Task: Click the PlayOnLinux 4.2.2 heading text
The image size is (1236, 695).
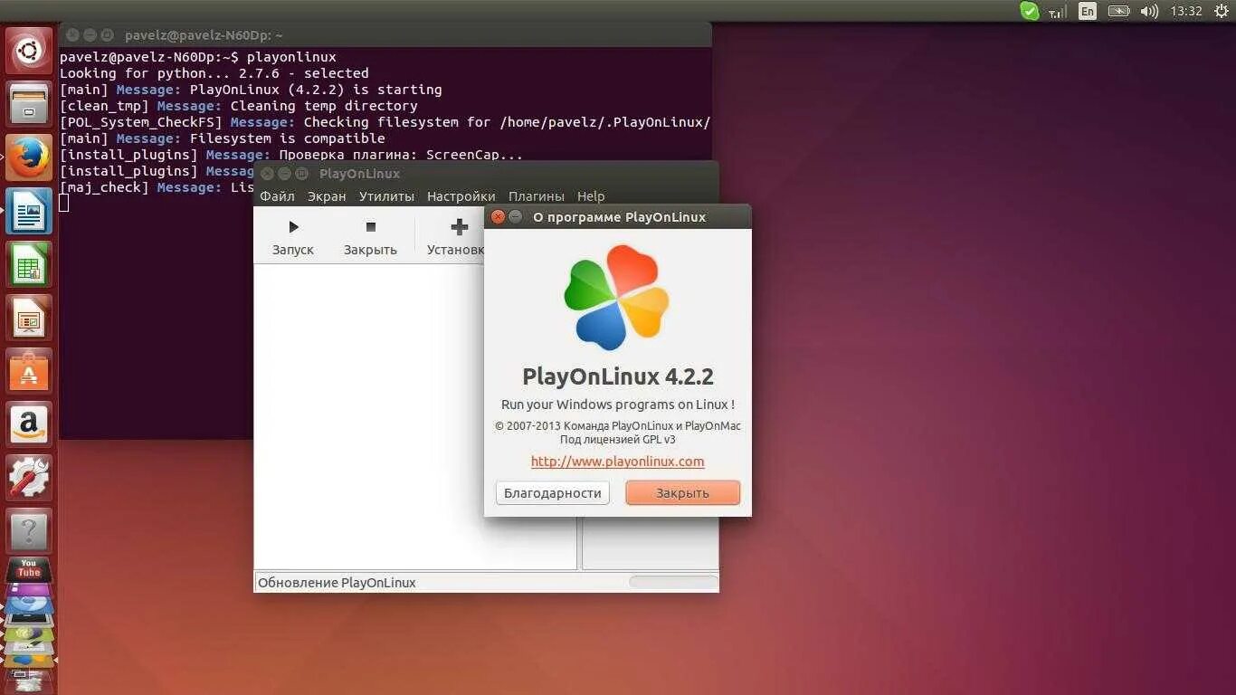Action: pos(618,376)
